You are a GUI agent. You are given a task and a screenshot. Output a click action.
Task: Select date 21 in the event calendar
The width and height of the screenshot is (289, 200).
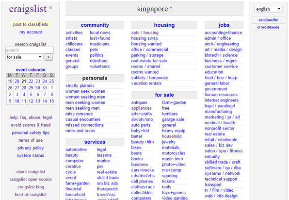pyautogui.click(x=24, y=81)
